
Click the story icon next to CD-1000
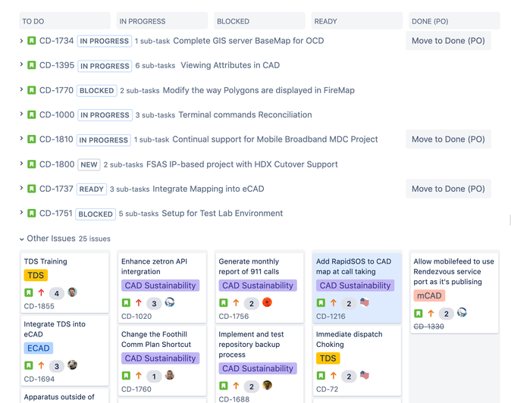click(x=32, y=115)
